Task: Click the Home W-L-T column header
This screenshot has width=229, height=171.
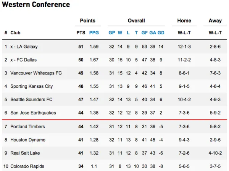Action: coord(184,33)
